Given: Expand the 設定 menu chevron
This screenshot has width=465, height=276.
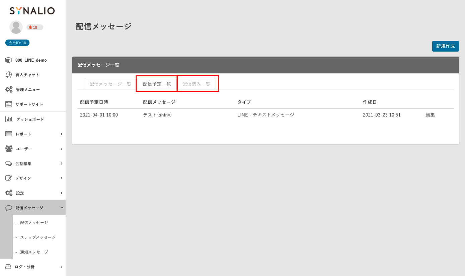Looking at the screenshot, I should 62,193.
